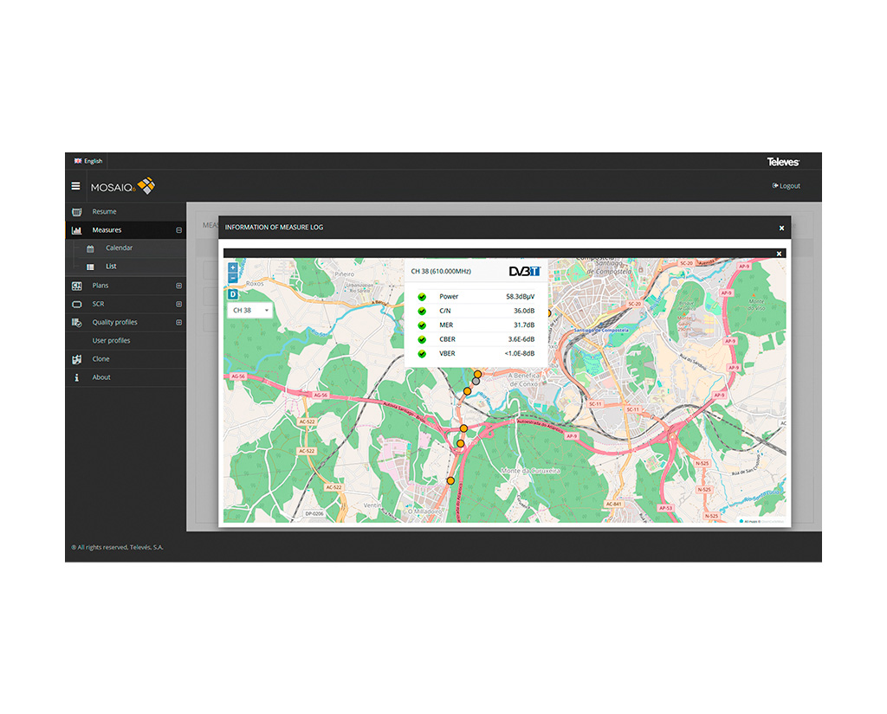
Task: Close the inner map panel
Action: tap(779, 254)
